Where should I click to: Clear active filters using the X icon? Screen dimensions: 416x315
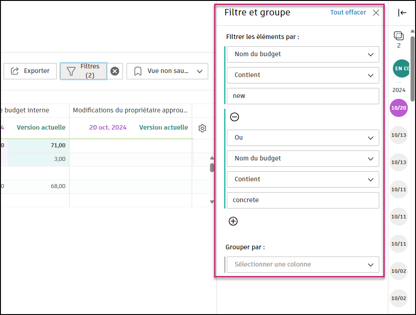tap(115, 71)
